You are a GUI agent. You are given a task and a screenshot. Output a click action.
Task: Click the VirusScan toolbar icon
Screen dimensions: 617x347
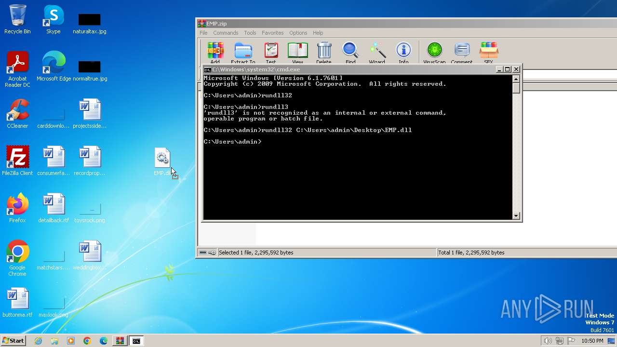(434, 53)
